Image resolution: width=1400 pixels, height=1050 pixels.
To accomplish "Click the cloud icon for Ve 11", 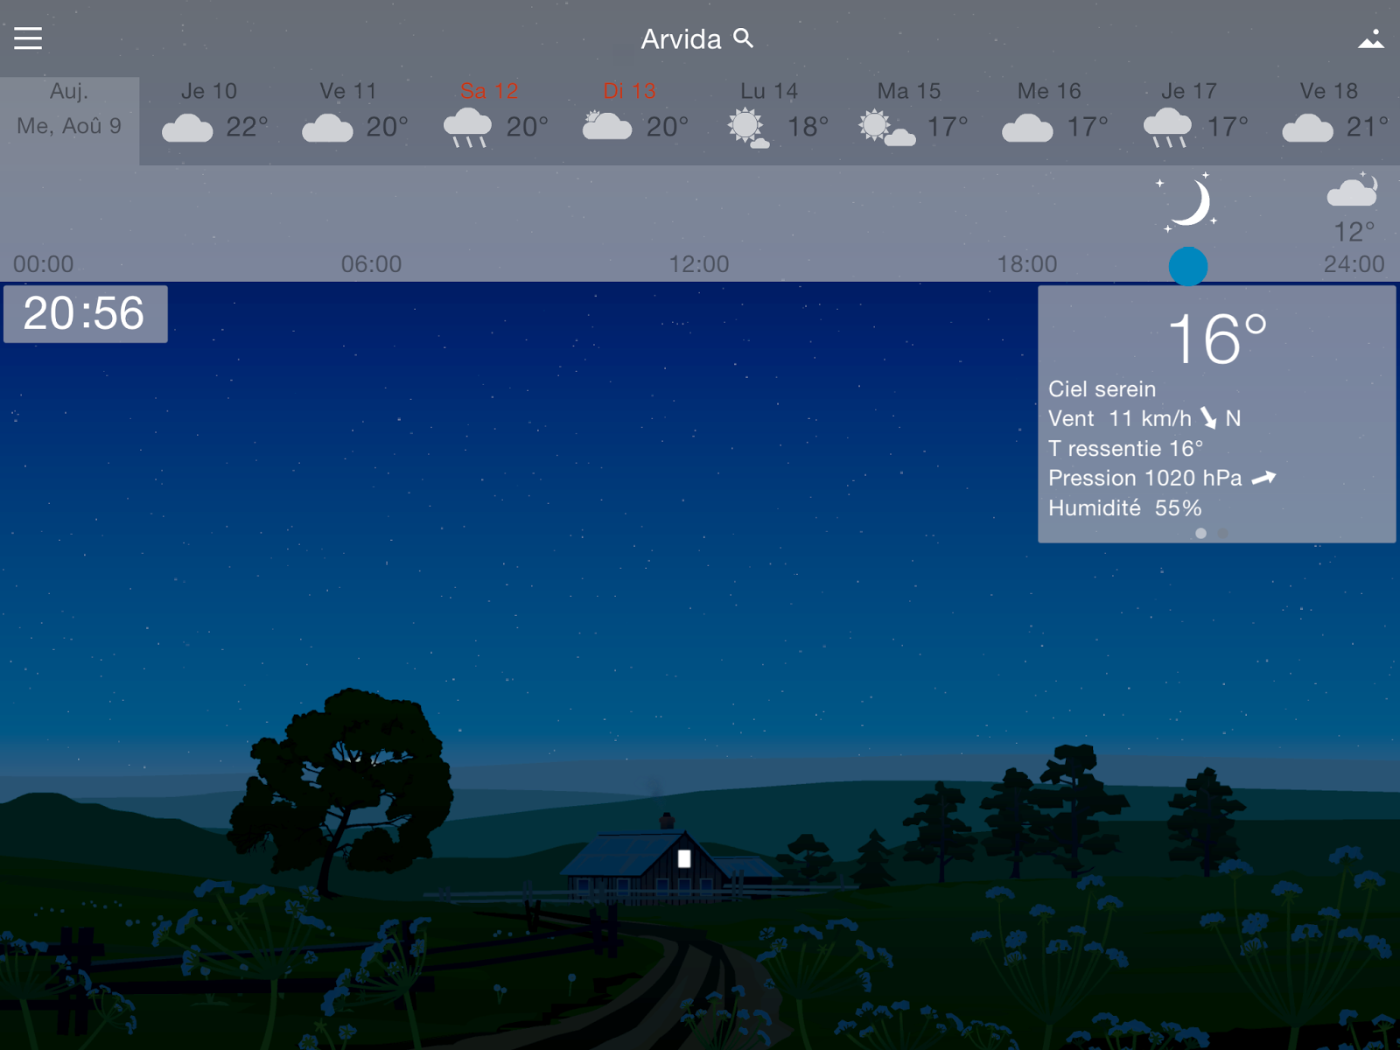I will coord(327,128).
